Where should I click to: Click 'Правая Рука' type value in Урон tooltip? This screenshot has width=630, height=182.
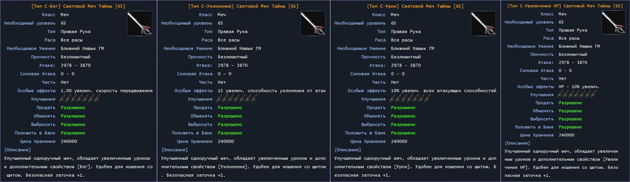(406, 31)
